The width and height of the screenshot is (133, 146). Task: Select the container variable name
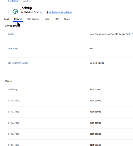[13, 48]
